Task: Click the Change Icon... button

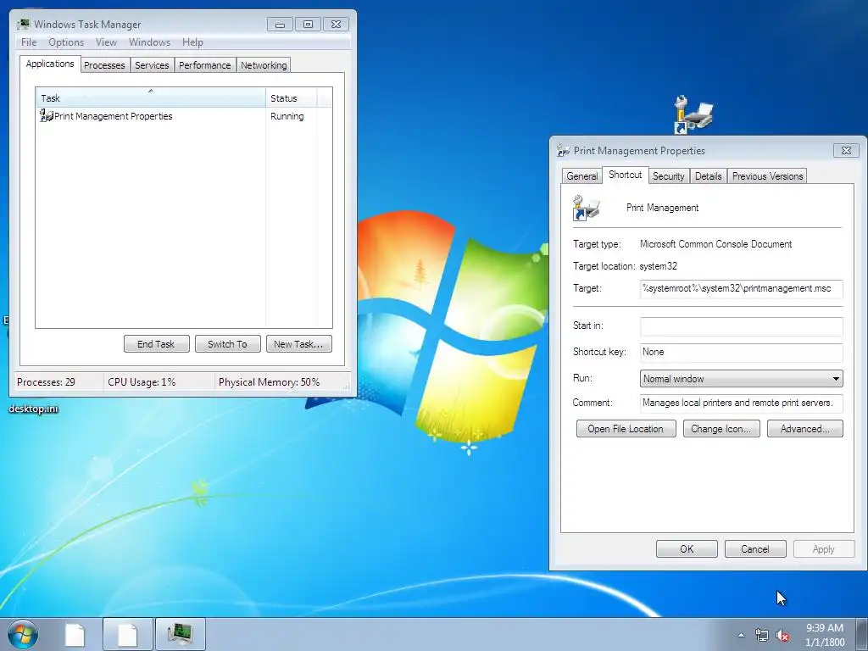Action: coord(721,428)
